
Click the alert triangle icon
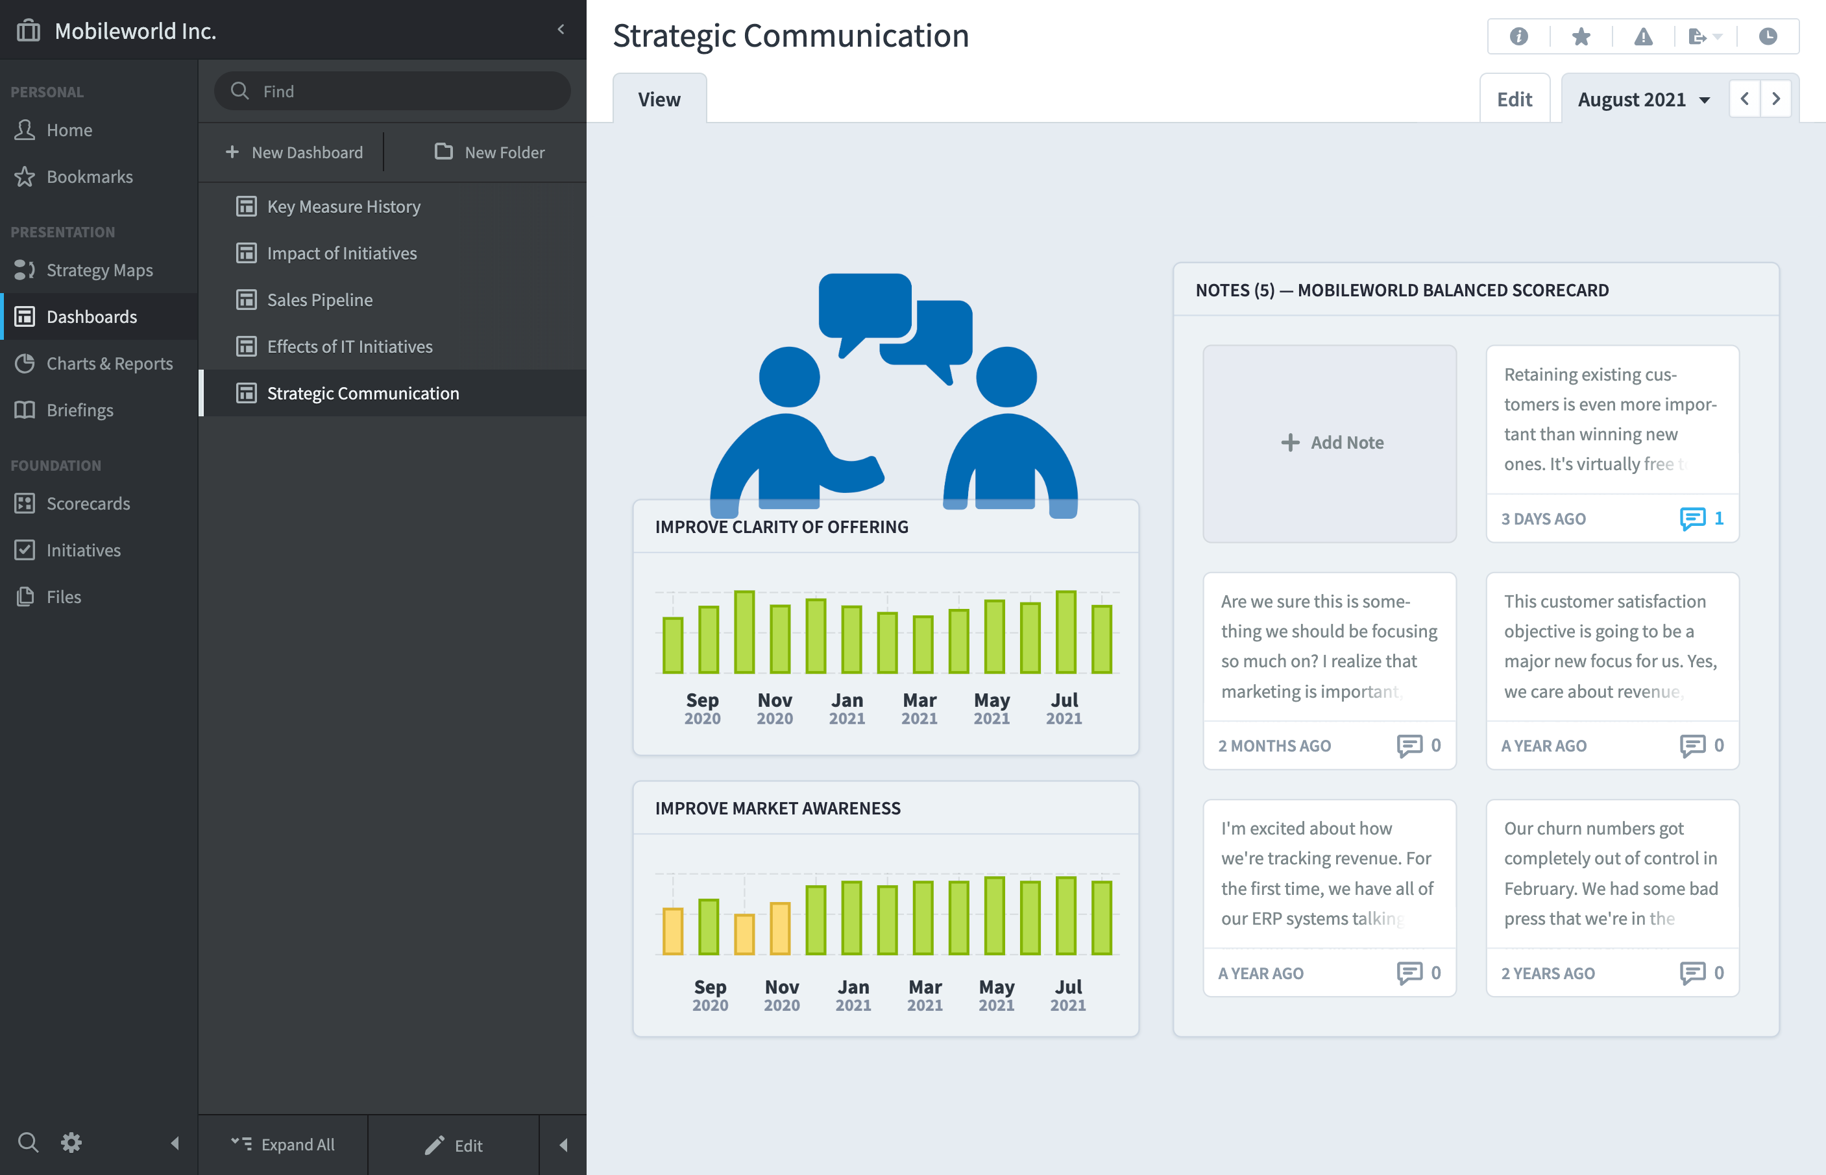[1643, 36]
